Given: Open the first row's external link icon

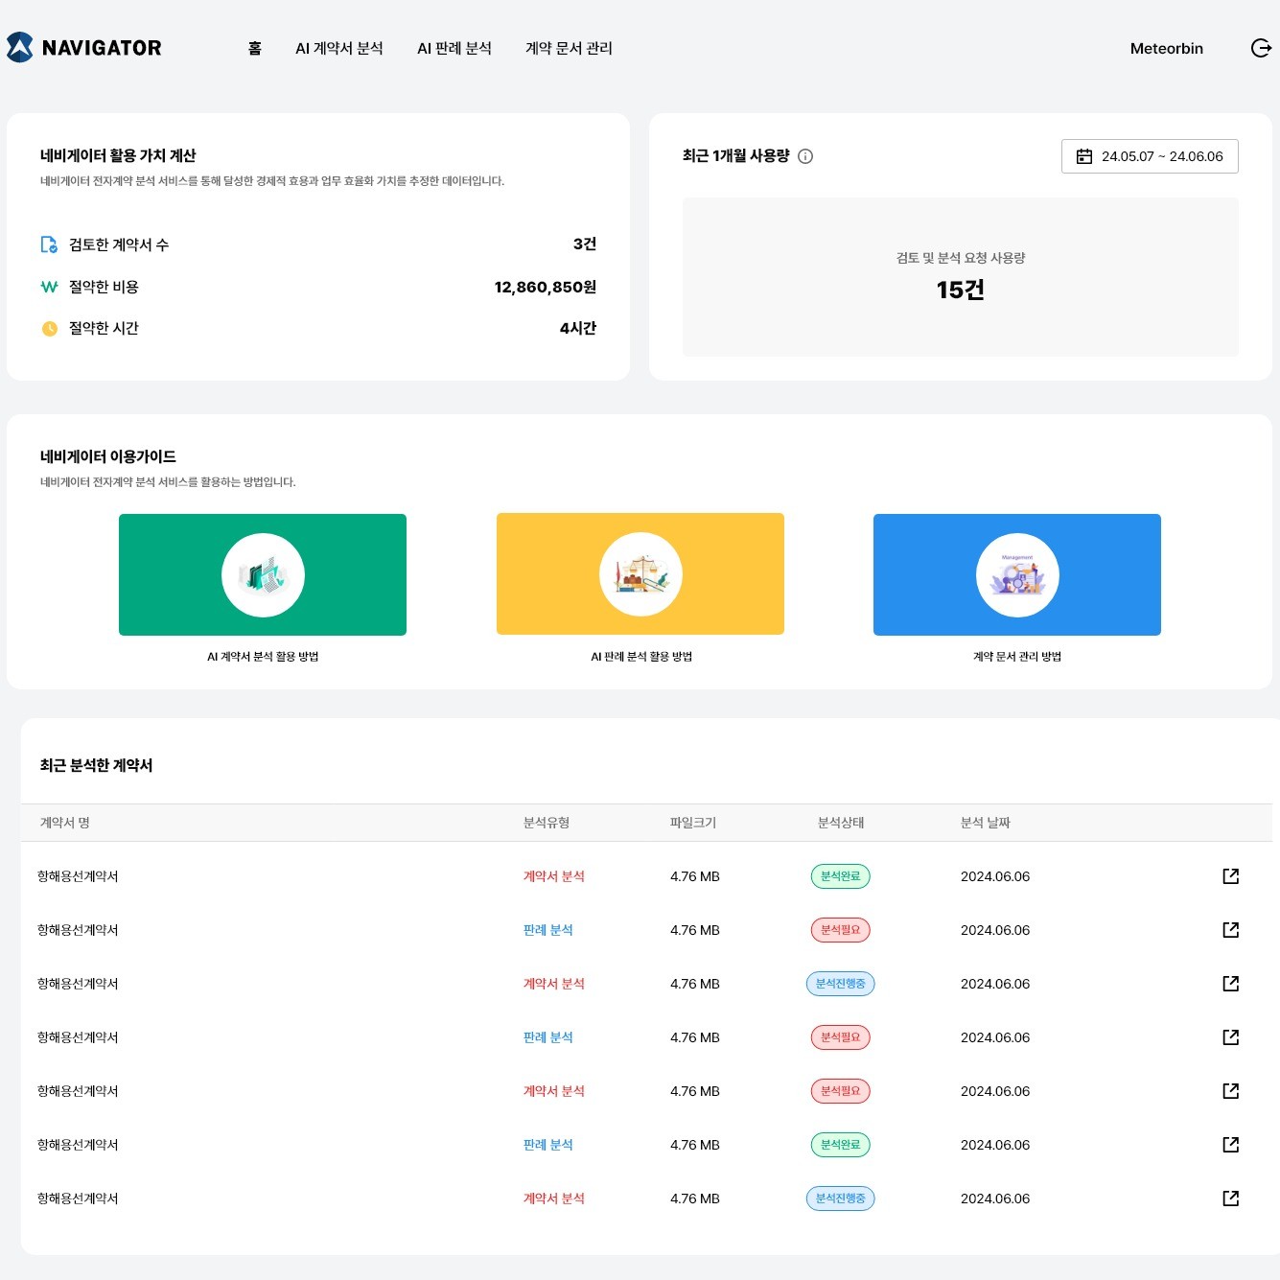Looking at the screenshot, I should tap(1231, 876).
